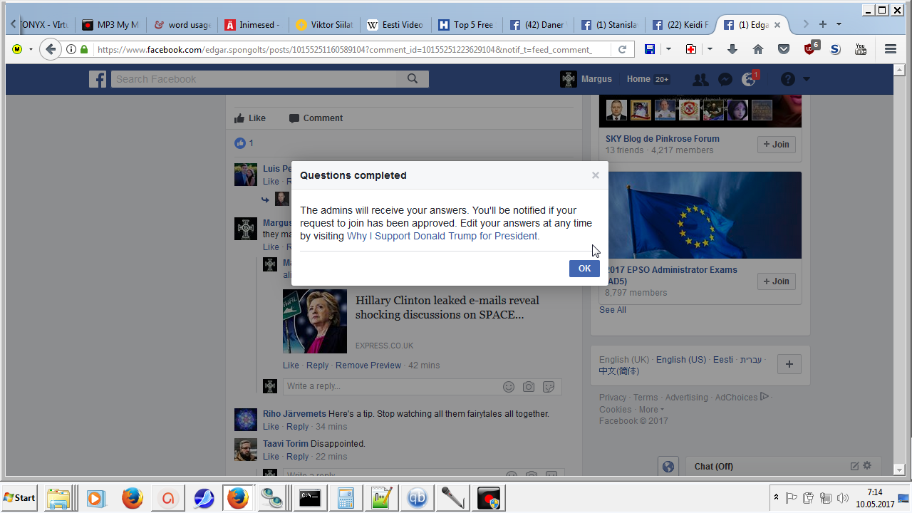The height and width of the screenshot is (513, 912).
Task: Add a language with the plus button
Action: point(789,364)
